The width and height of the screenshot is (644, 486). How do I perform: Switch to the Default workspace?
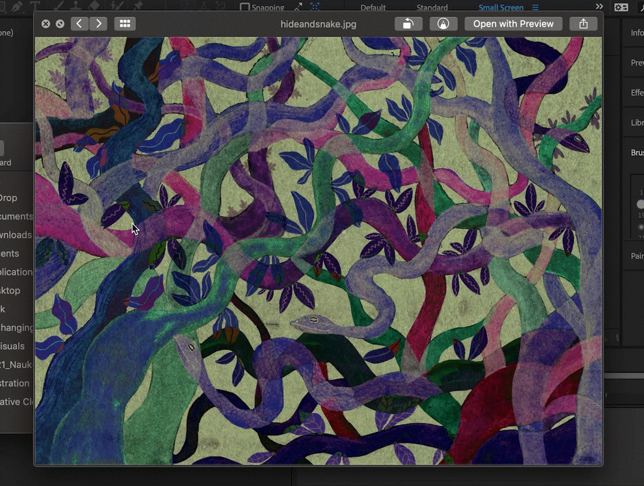[x=373, y=7]
